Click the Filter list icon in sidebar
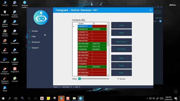This screenshot has width=180, height=101. tap(29, 36)
